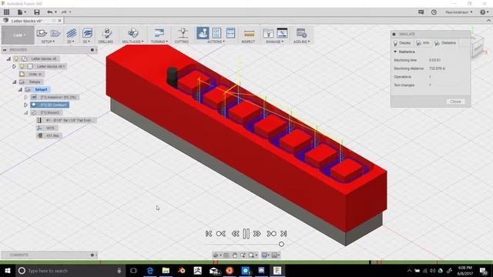Expand the [T1] Adaptive1 operation

pyautogui.click(x=25, y=97)
